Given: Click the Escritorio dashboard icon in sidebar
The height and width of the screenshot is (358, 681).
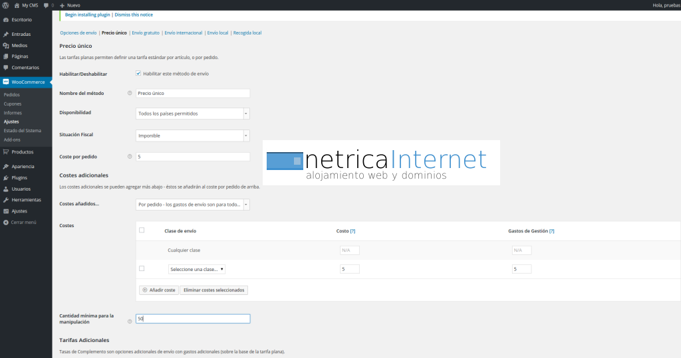Looking at the screenshot, I should tap(6, 19).
